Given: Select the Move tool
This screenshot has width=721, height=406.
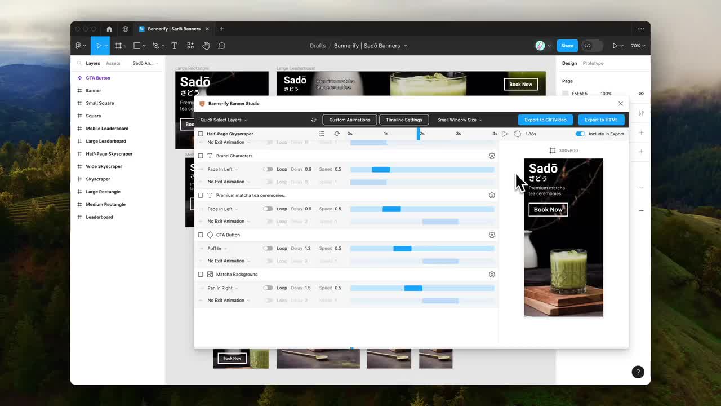Looking at the screenshot, I should click(x=99, y=46).
